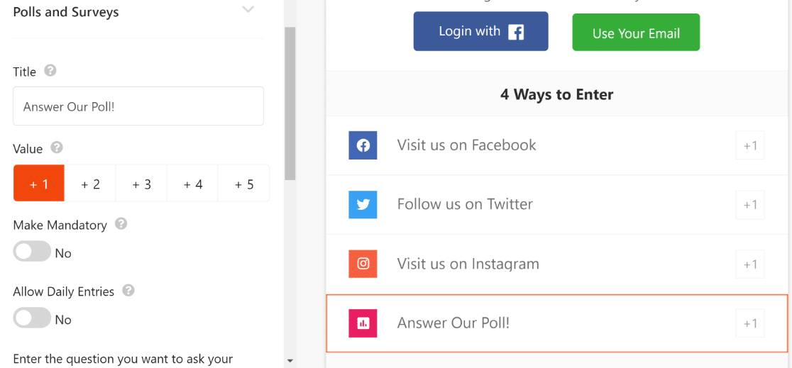This screenshot has width=792, height=368.
Task: Select the +1 value option
Action: pyautogui.click(x=39, y=184)
